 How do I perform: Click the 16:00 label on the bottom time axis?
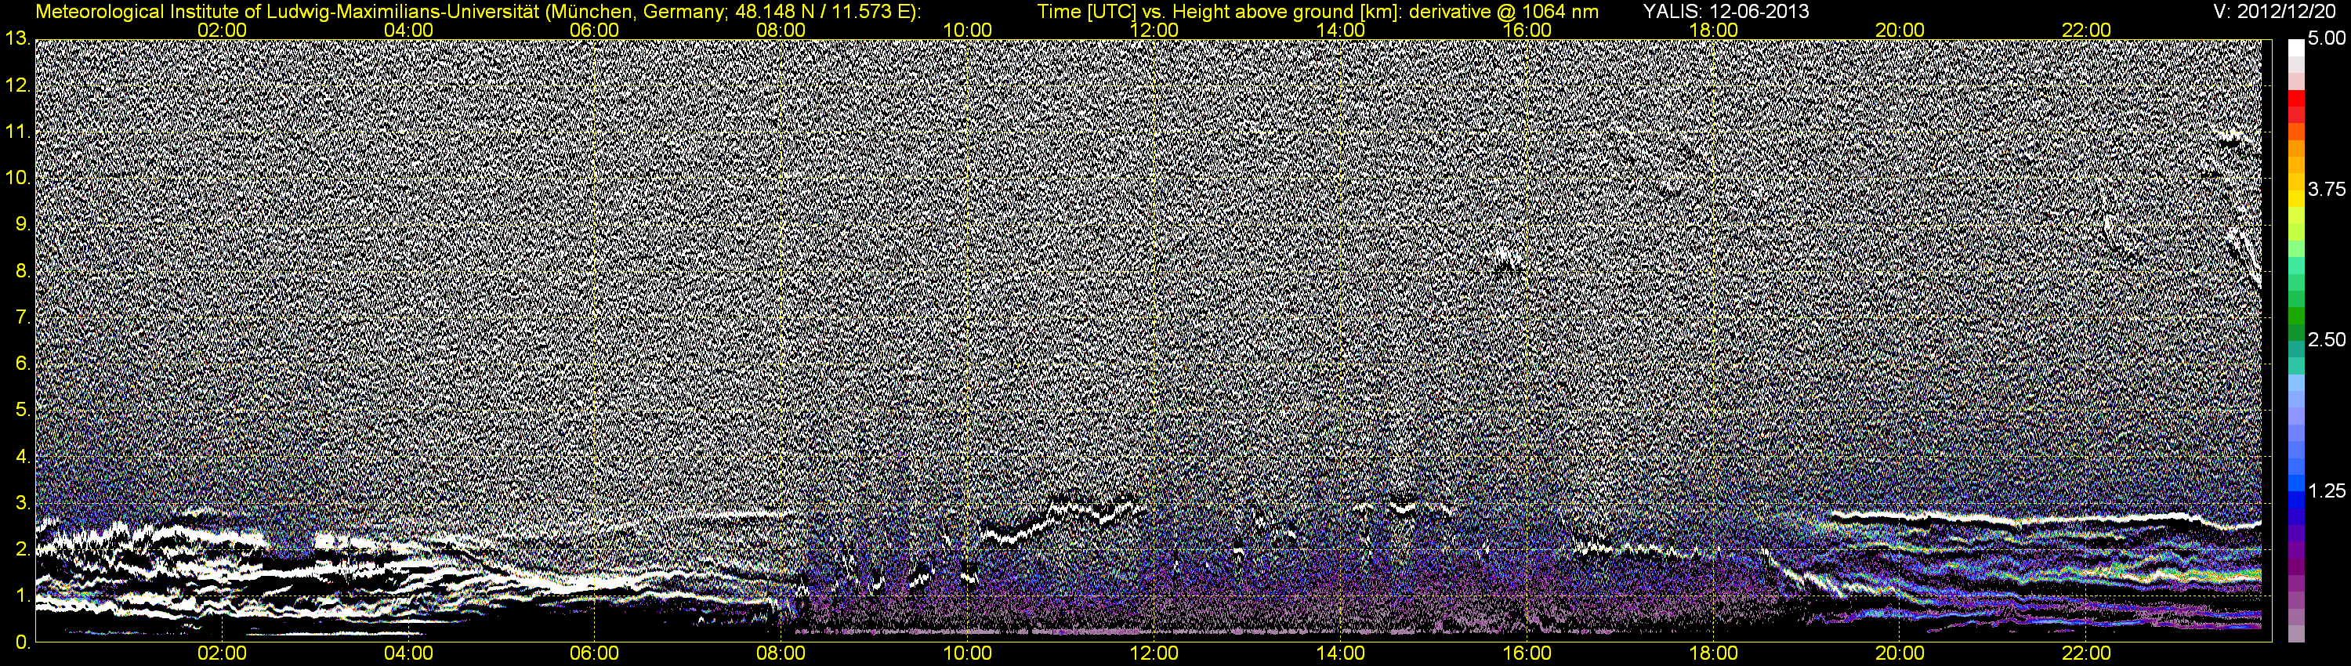[x=1527, y=654]
